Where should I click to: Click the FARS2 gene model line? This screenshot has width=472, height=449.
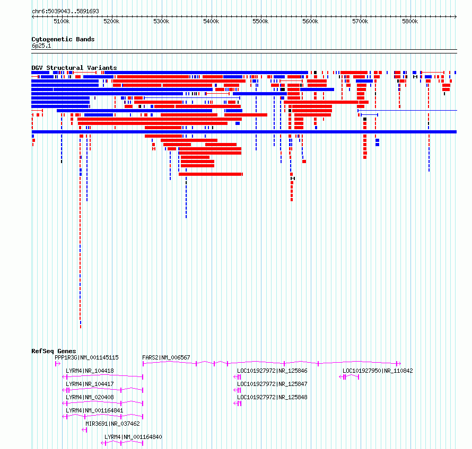[x=272, y=363]
